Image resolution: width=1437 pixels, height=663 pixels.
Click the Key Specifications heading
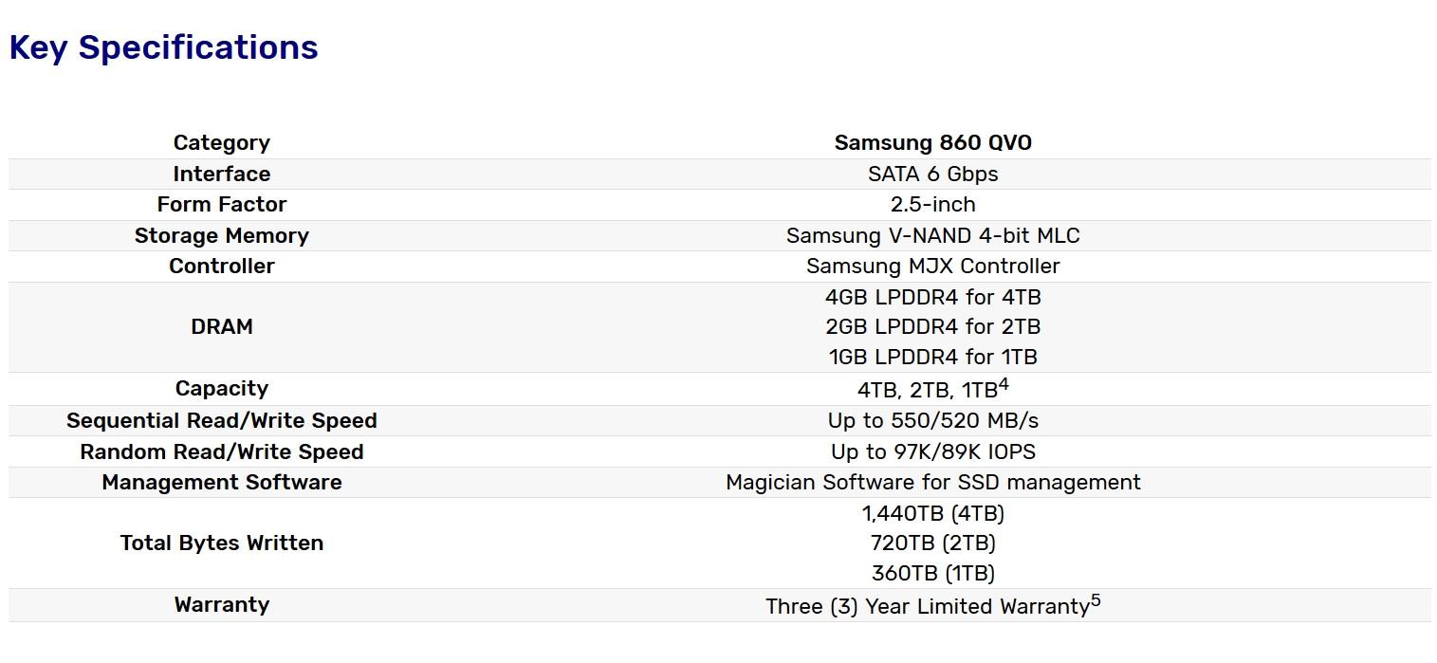[163, 47]
